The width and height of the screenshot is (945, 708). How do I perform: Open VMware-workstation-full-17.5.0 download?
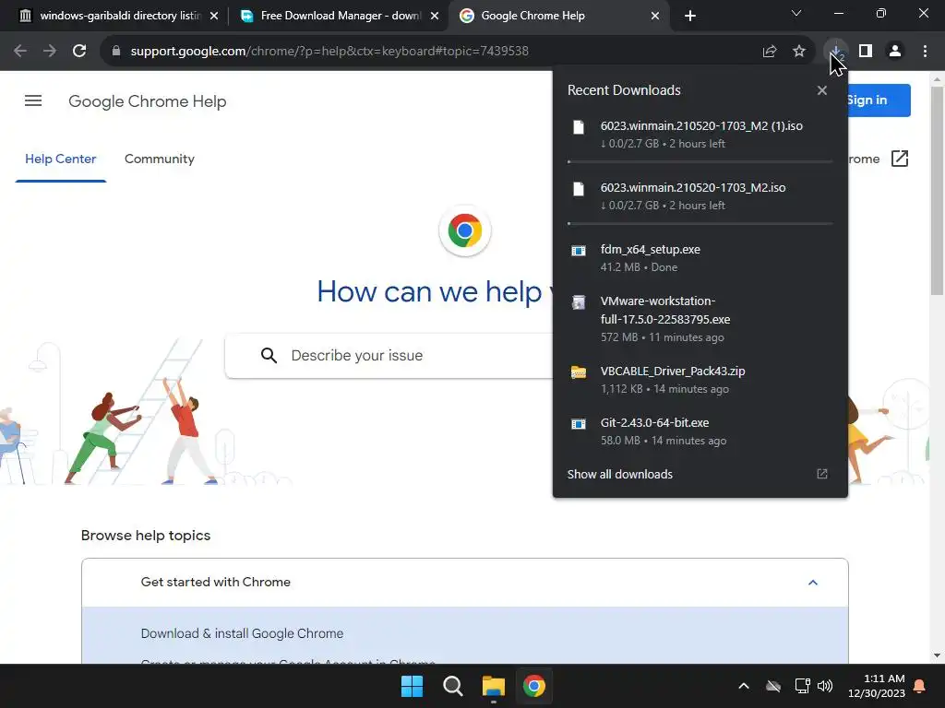pyautogui.click(x=700, y=318)
